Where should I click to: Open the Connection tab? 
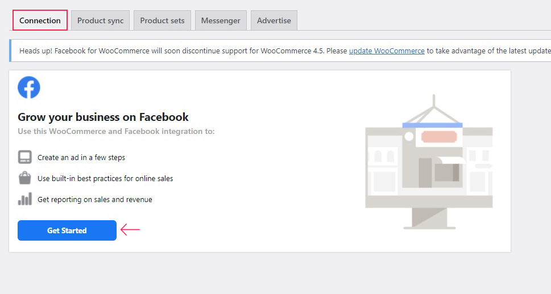point(40,20)
